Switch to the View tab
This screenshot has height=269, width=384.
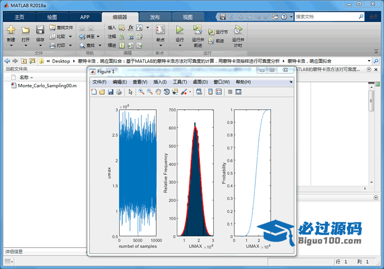187,17
